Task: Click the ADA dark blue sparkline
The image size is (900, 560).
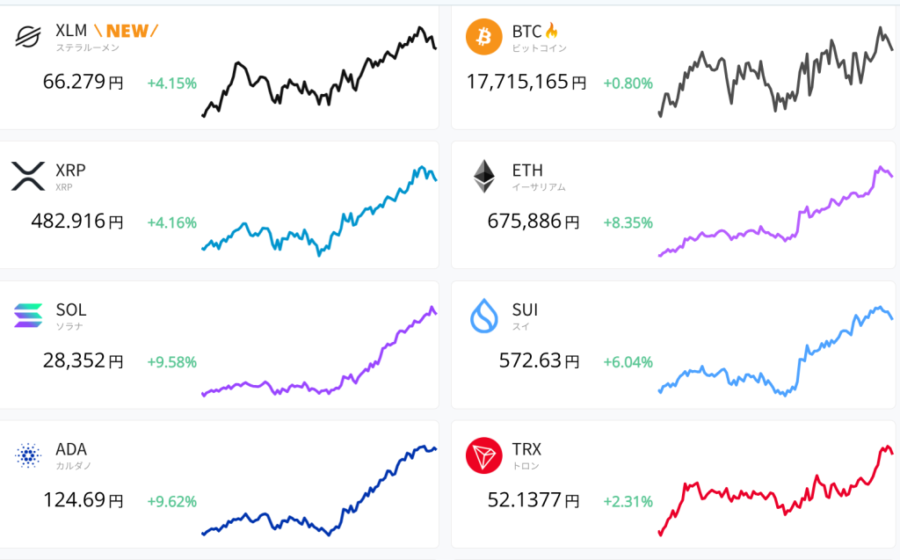Action: 320,492
